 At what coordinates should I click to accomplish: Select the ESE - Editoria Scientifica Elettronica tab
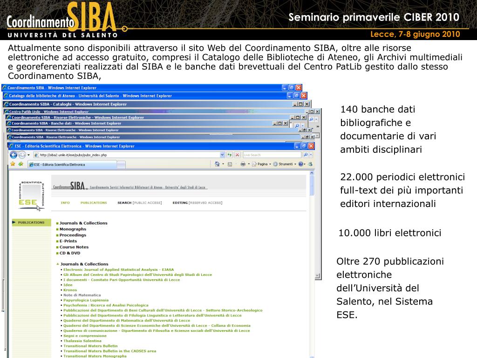point(72,165)
